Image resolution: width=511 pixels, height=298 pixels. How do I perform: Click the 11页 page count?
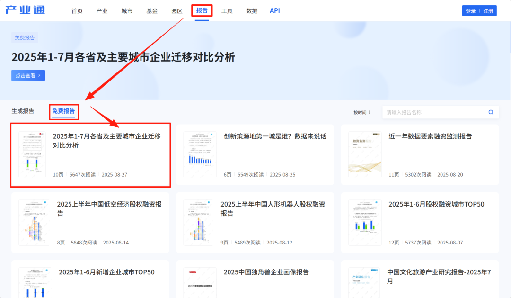tap(394, 175)
